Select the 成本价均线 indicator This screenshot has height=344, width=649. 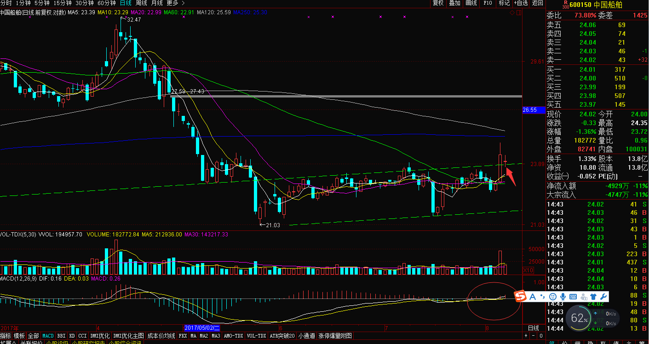[161, 336]
